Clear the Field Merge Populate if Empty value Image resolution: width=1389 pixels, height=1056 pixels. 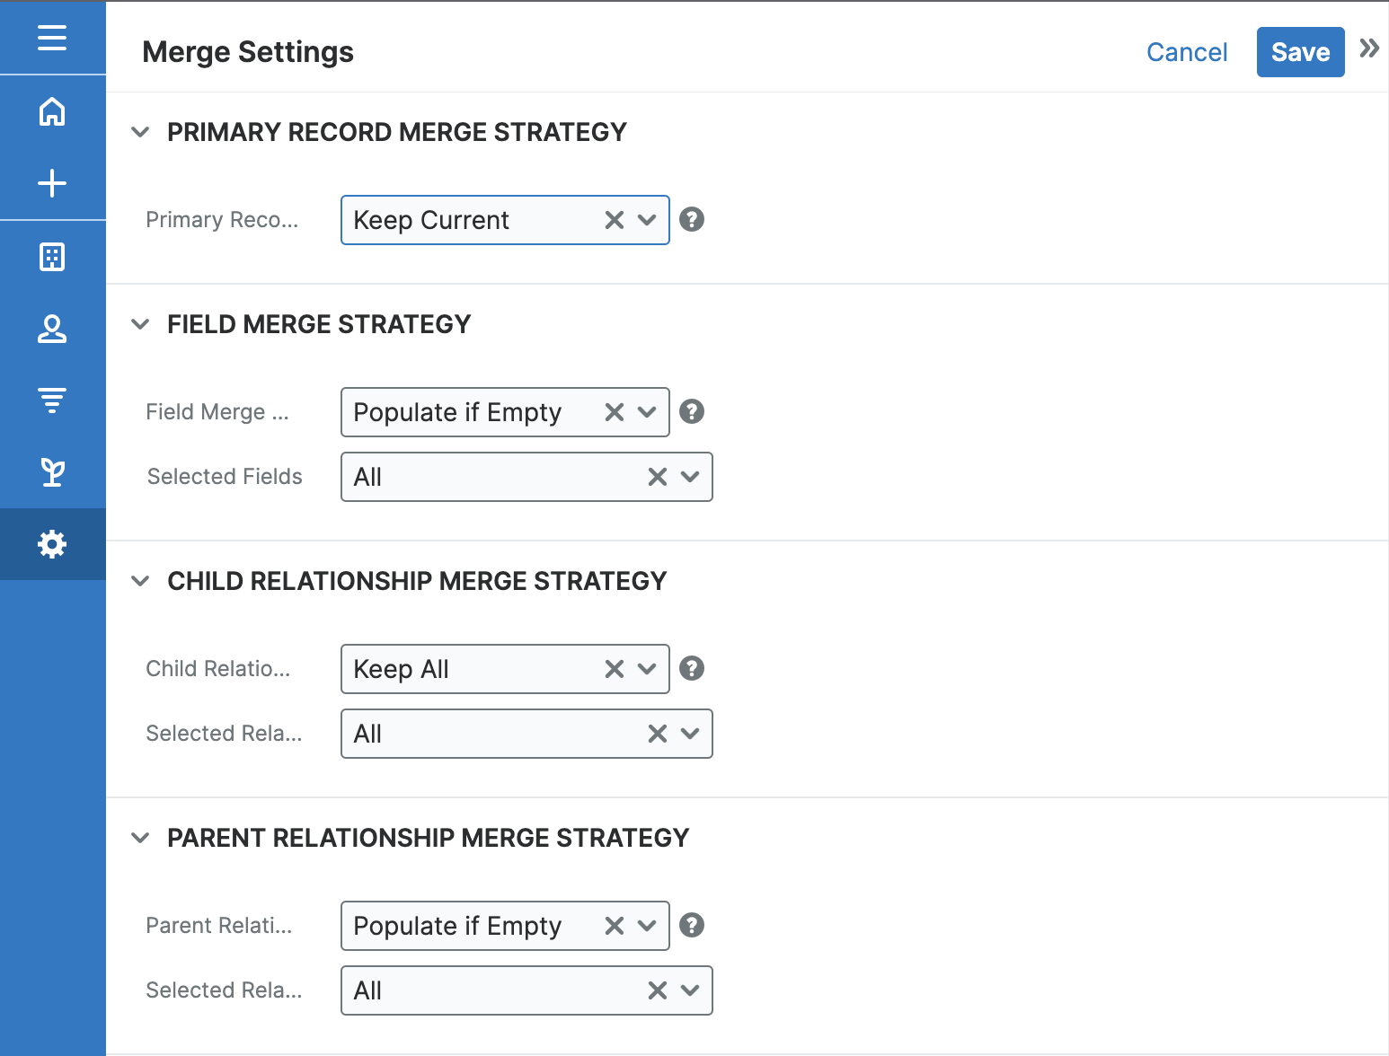tap(615, 412)
